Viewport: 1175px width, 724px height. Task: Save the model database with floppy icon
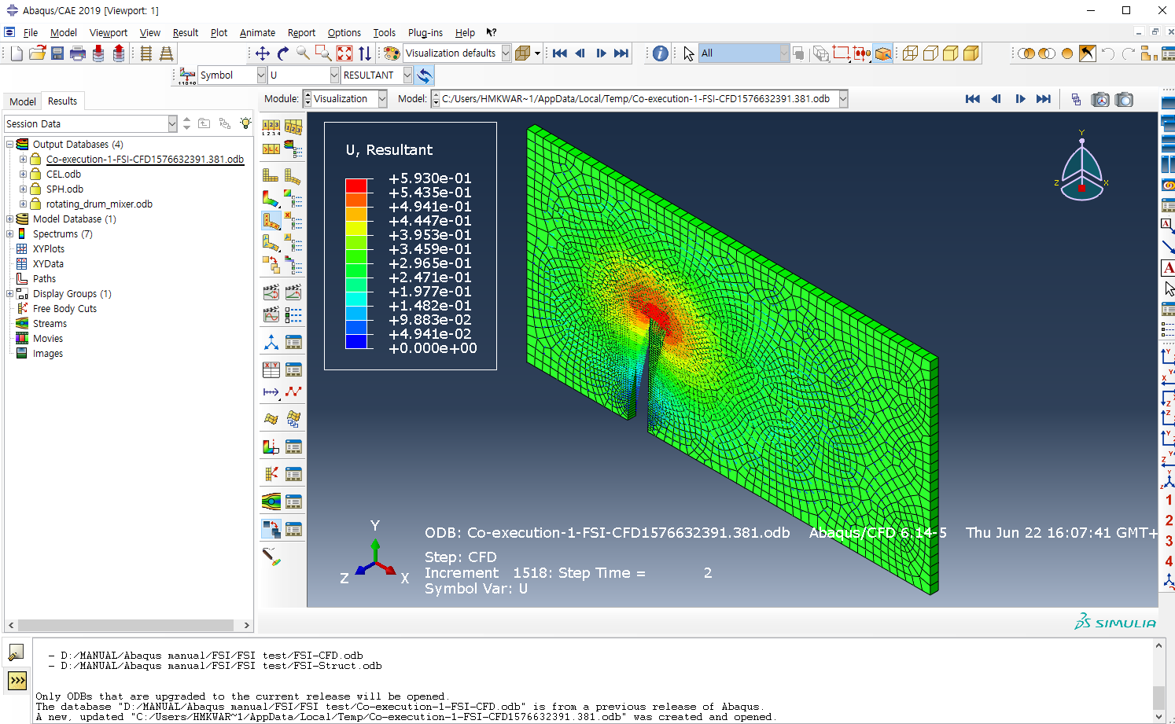tap(57, 53)
